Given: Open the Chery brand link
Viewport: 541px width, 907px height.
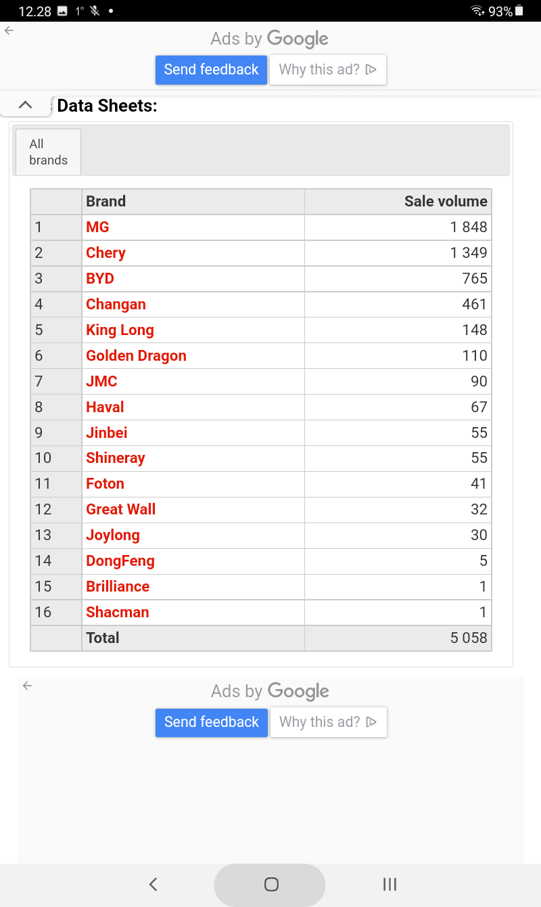Looking at the screenshot, I should 105,253.
